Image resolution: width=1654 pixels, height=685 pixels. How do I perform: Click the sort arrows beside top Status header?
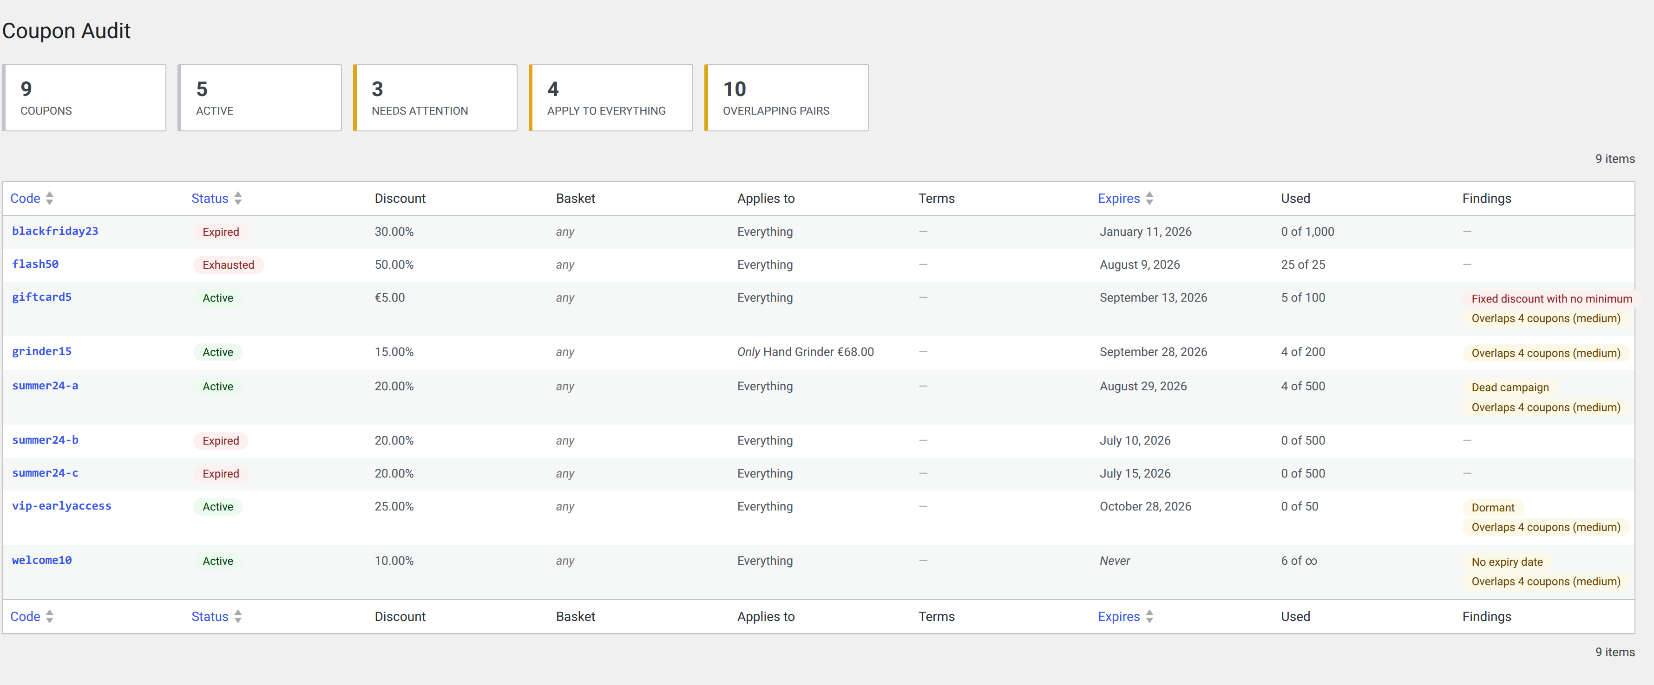tap(237, 198)
